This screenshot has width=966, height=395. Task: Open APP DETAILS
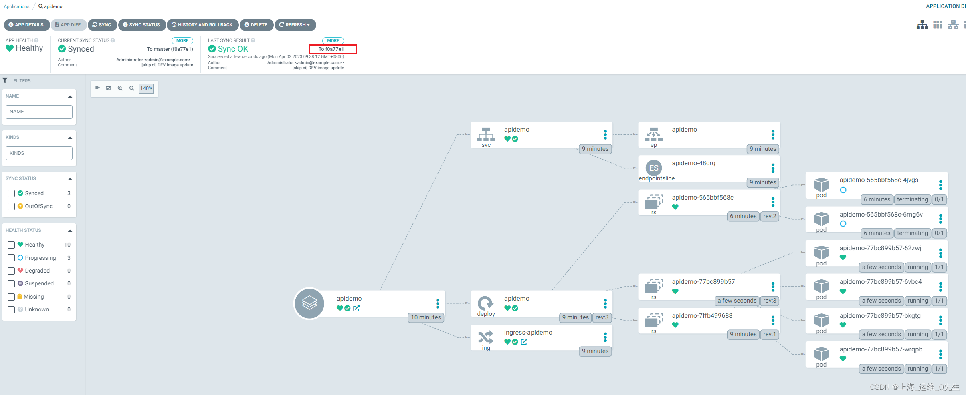(26, 25)
